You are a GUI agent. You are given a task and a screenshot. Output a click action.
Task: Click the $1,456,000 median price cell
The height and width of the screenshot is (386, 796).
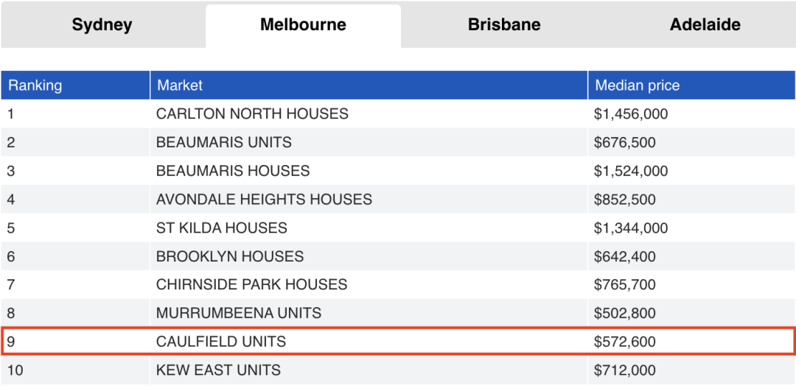(x=631, y=114)
